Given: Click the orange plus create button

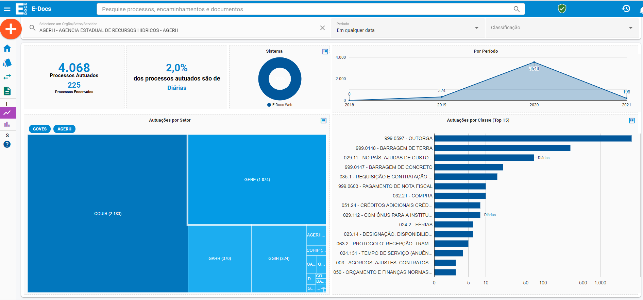Looking at the screenshot, I should 11,29.
